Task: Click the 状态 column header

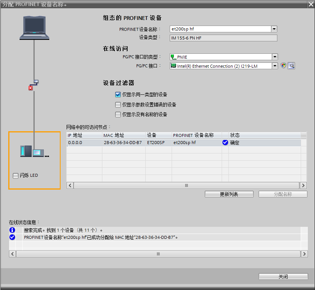Action: tap(264, 135)
